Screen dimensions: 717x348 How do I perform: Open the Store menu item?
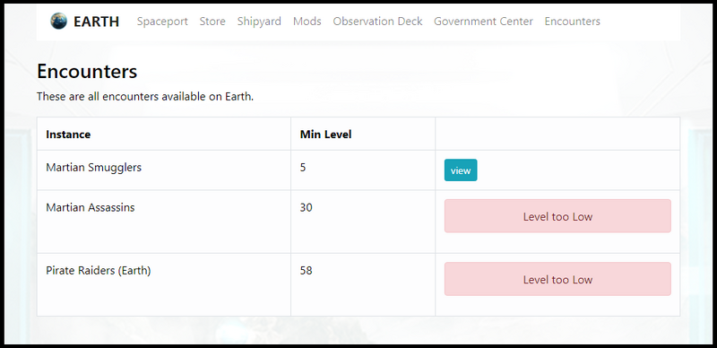tap(212, 22)
